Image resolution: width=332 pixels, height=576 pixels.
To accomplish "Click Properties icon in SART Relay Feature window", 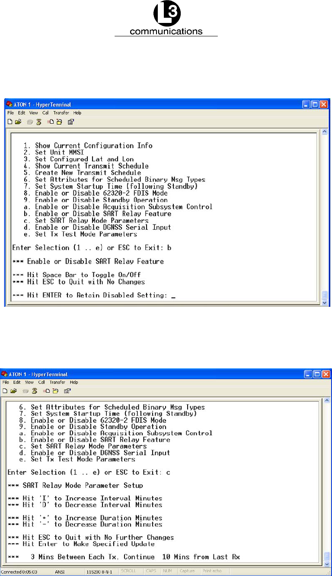I will point(71,122).
